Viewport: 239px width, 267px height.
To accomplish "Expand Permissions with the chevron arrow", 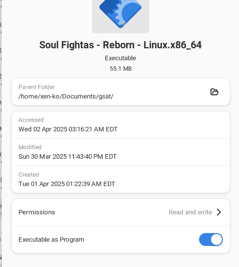I will coord(219,212).
